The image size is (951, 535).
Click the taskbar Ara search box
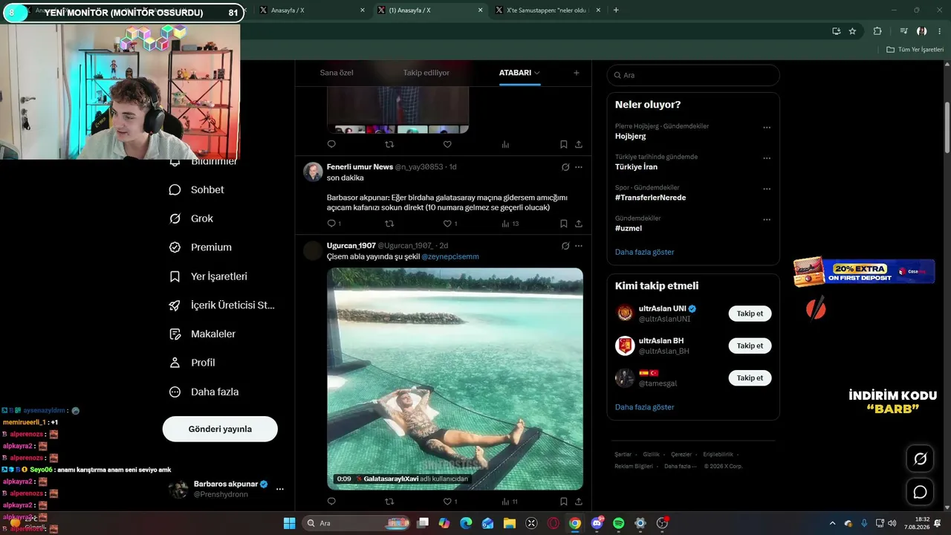point(355,523)
